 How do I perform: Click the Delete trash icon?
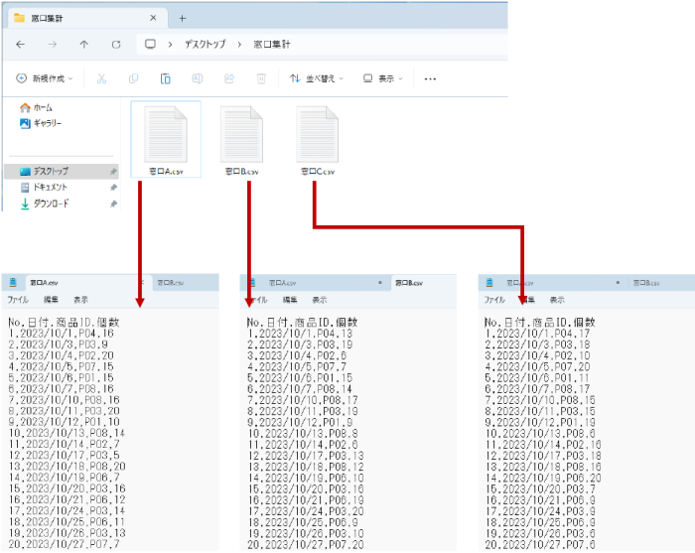pyautogui.click(x=260, y=78)
